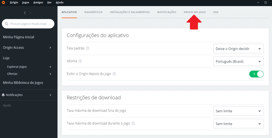Image resolution: width=272 pixels, height=138 pixels.
Task: Open Minha Biblioteca de Jogos
Action: click(x=23, y=83)
